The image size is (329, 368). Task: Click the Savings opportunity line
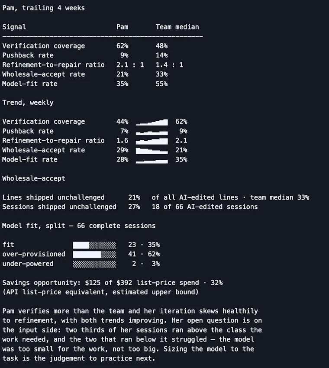pos(113,283)
